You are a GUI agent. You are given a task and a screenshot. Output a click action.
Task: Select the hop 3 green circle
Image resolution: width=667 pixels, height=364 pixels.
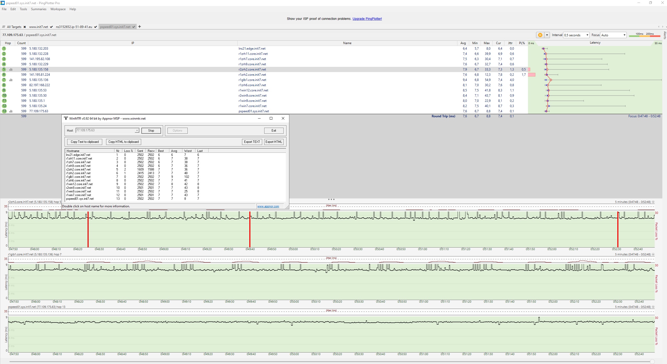coord(4,59)
